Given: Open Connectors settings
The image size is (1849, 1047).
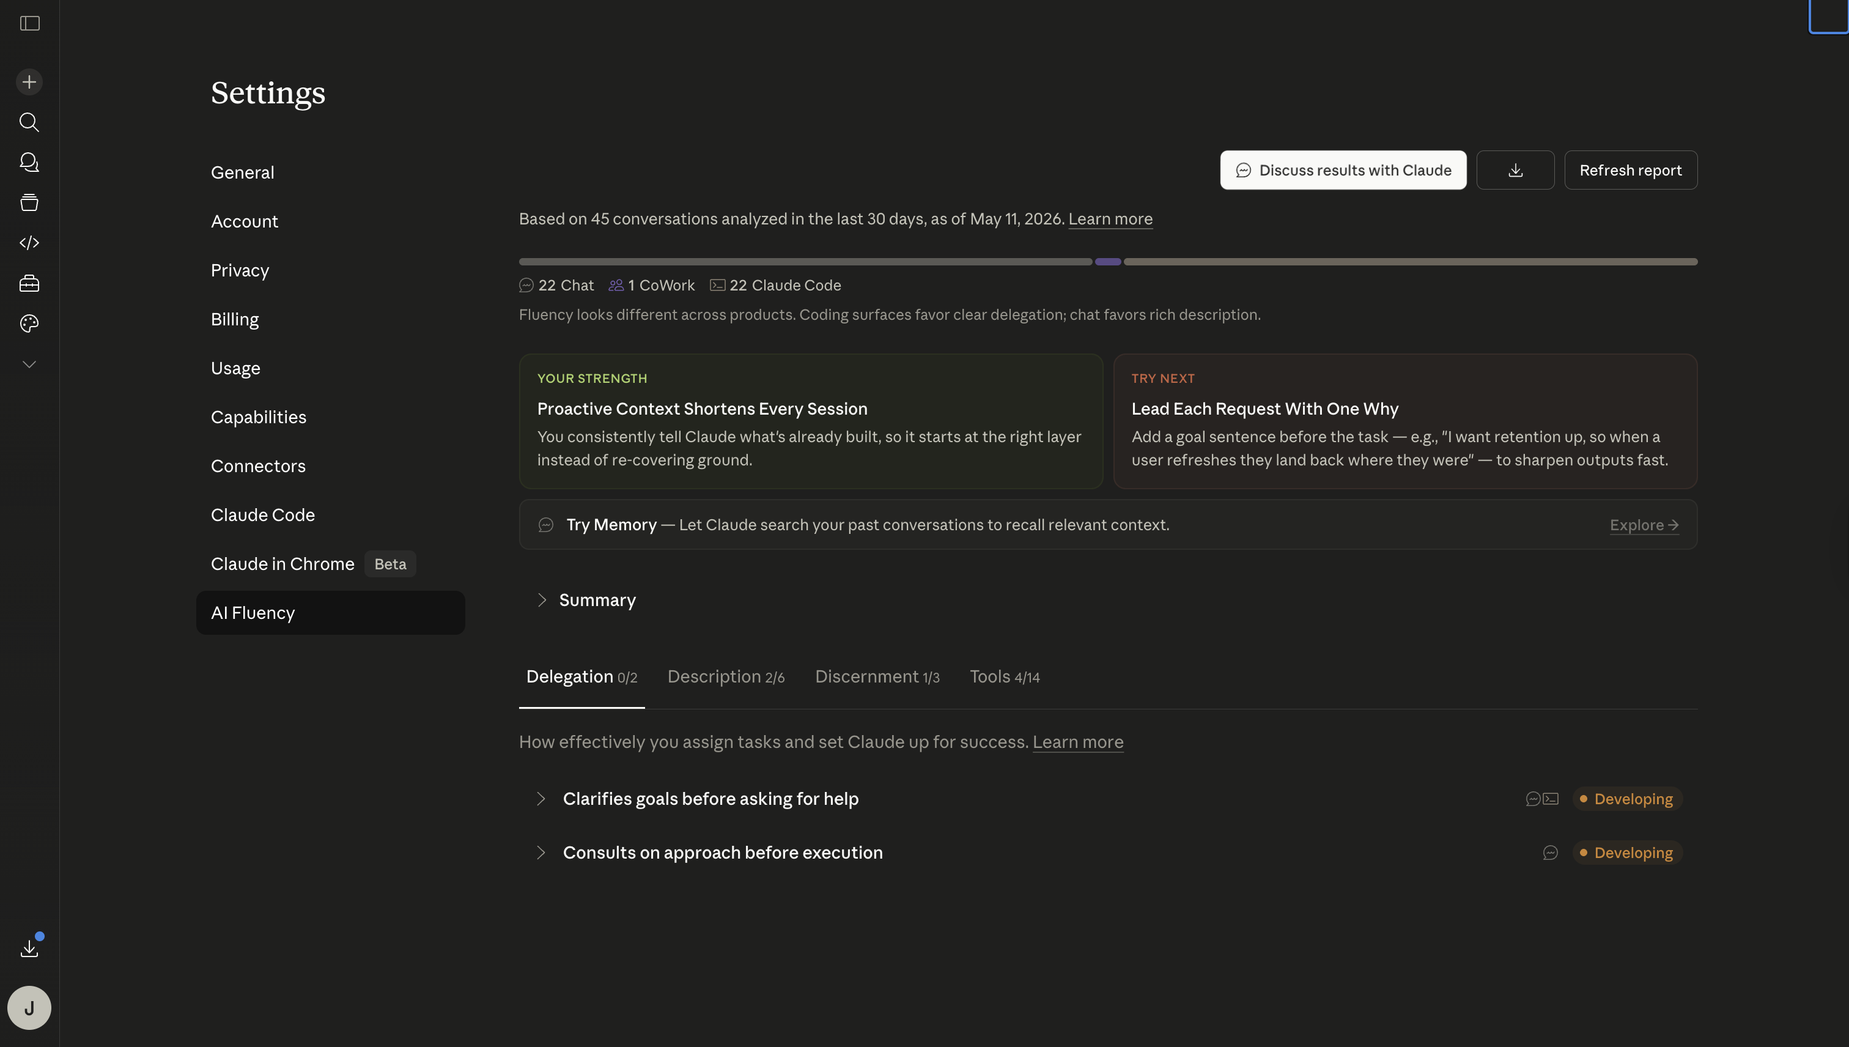Looking at the screenshot, I should (331, 466).
